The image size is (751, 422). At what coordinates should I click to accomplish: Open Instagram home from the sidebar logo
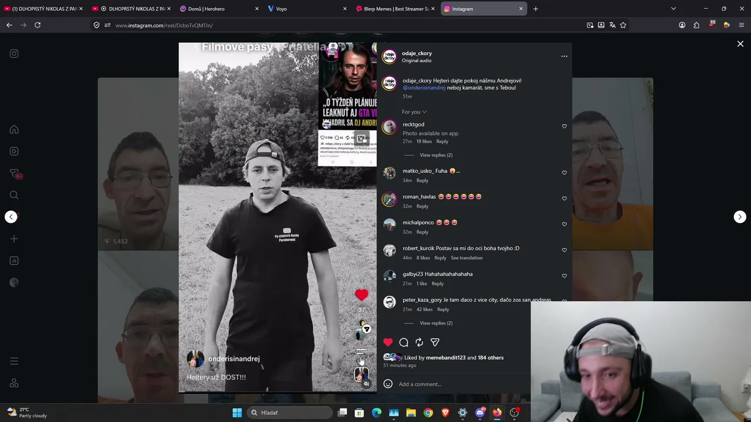[14, 53]
